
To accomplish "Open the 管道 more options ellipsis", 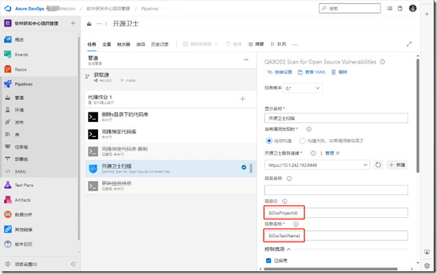I will pyautogui.click(x=246, y=60).
